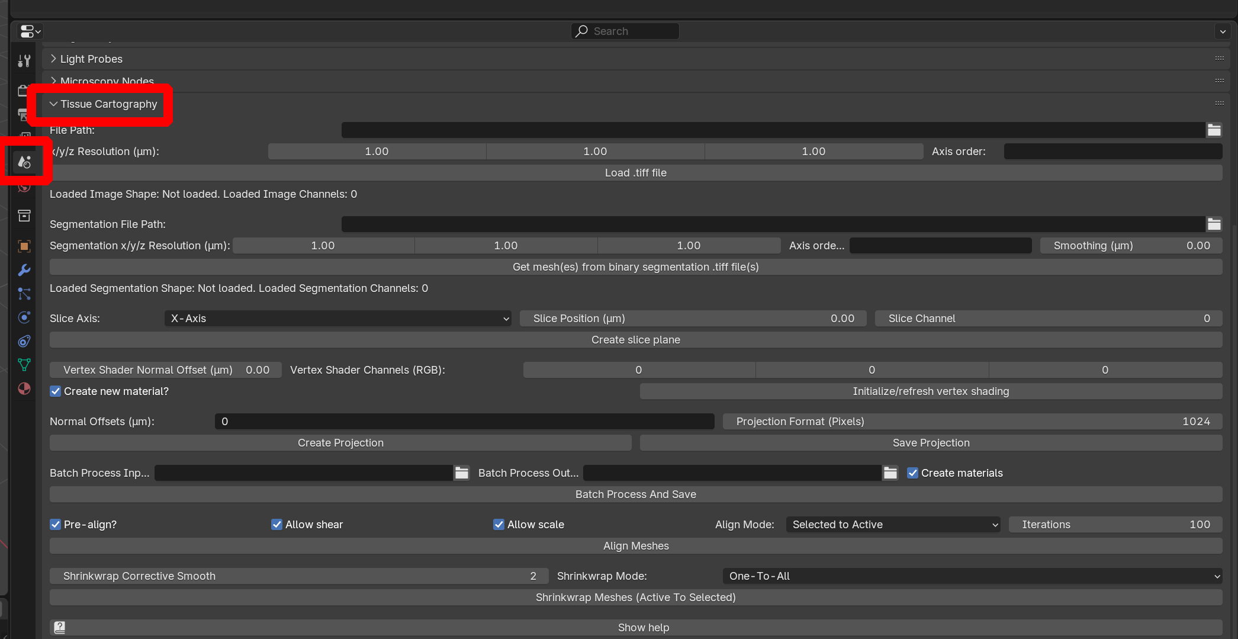The height and width of the screenshot is (639, 1238).
Task: Click Create slice plane
Action: point(636,340)
